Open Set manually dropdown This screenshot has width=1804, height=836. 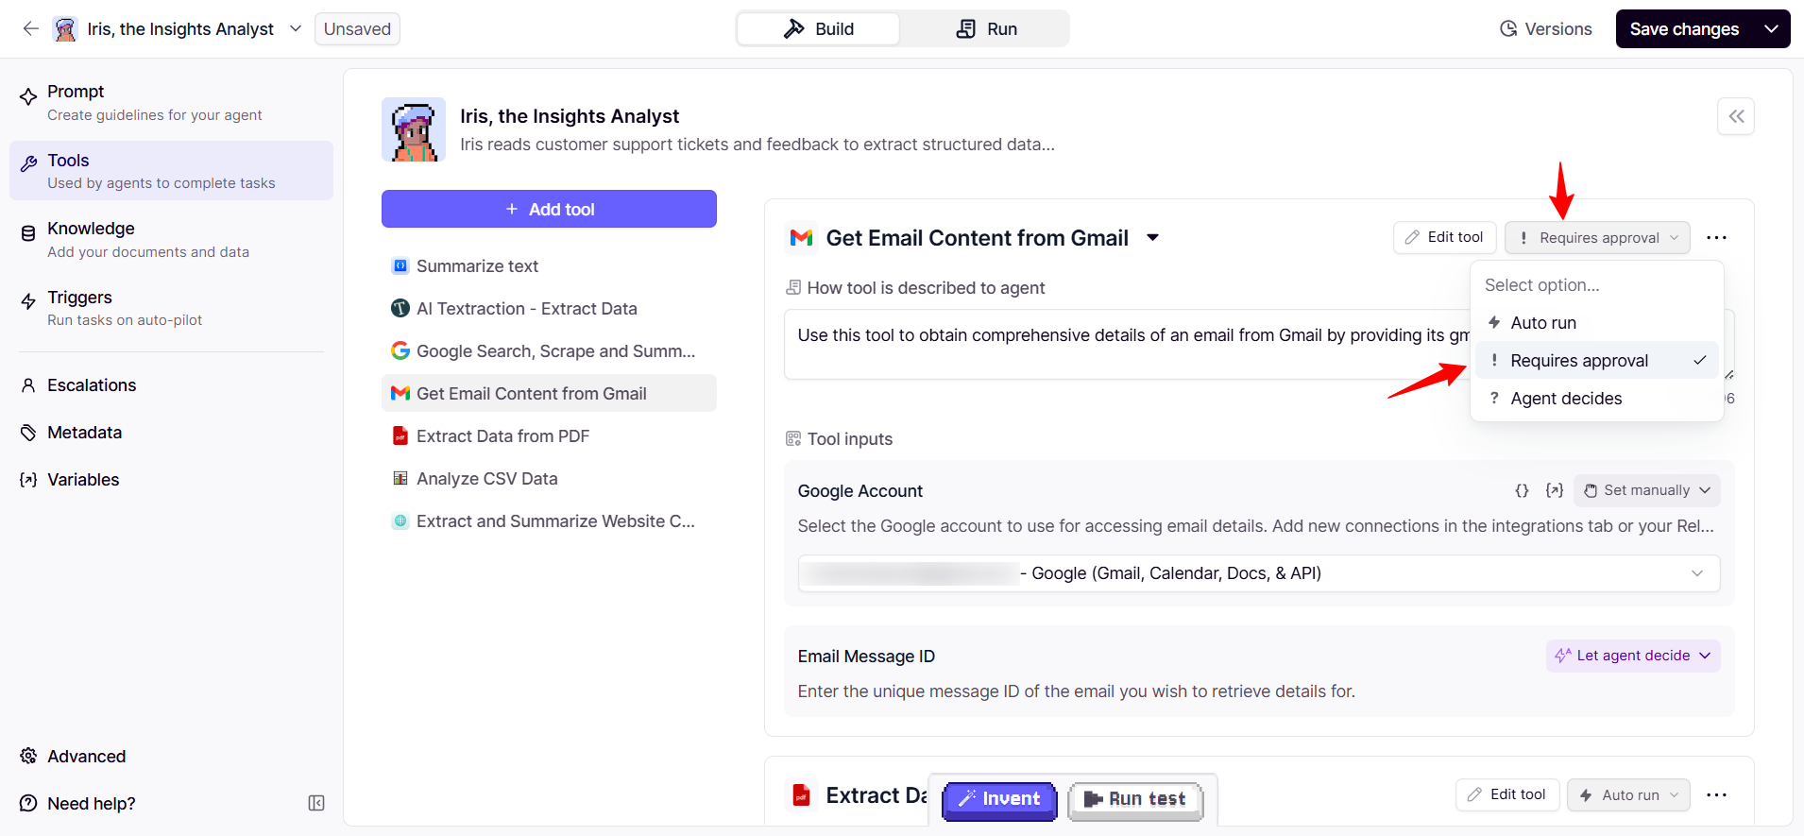pyautogui.click(x=1646, y=490)
